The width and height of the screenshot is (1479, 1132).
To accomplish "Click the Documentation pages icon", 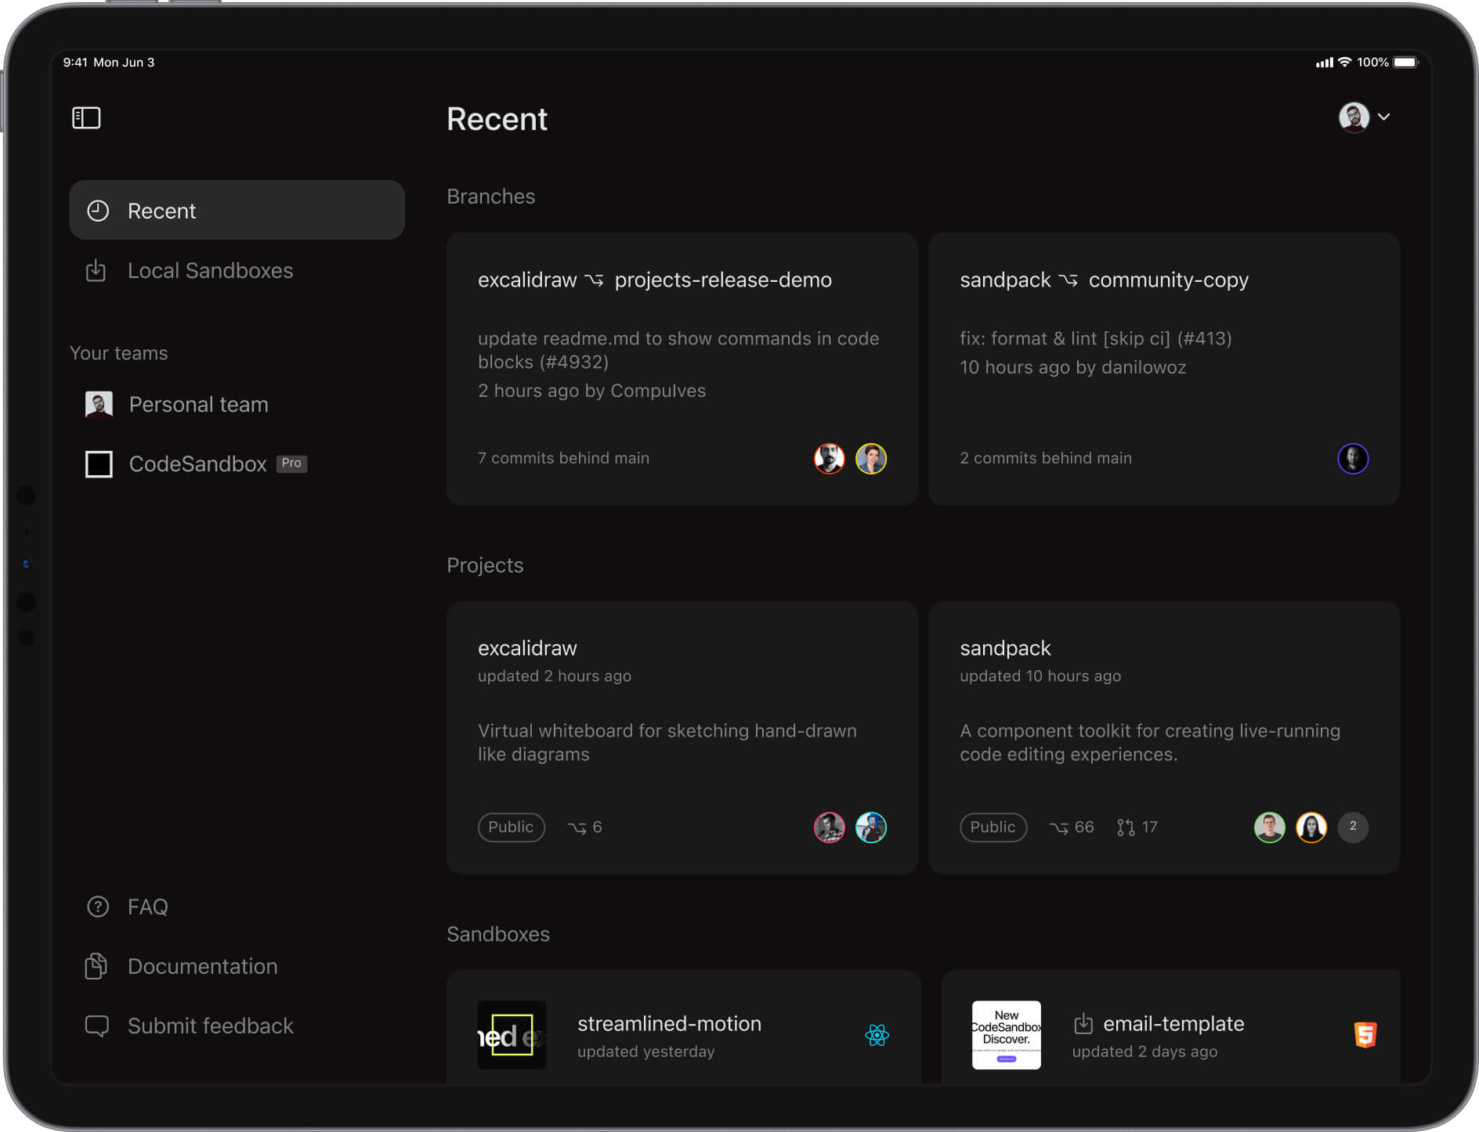I will [96, 966].
